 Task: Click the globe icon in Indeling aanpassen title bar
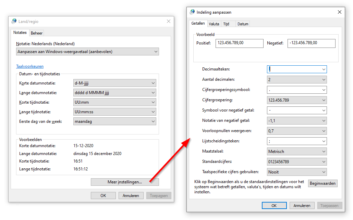pyautogui.click(x=192, y=12)
